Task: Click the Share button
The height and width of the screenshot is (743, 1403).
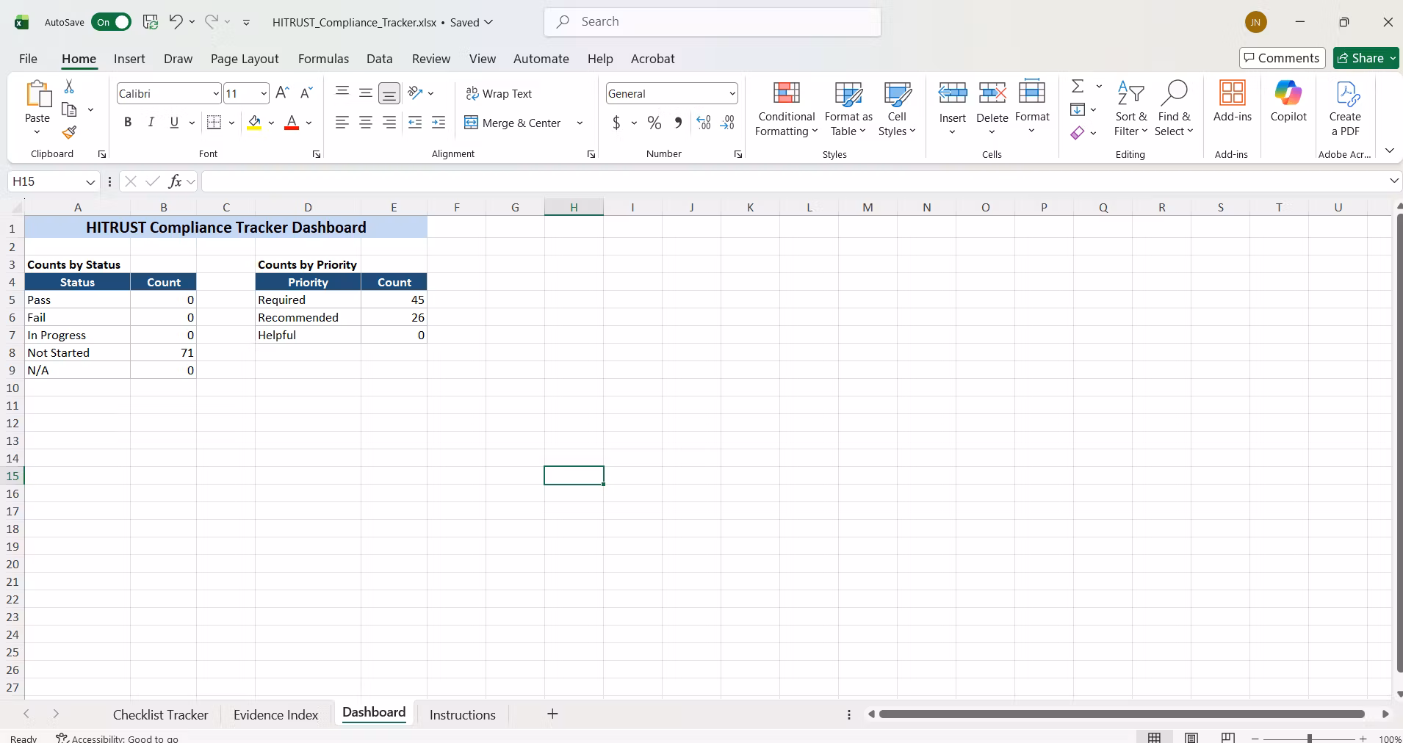Action: [x=1366, y=58]
